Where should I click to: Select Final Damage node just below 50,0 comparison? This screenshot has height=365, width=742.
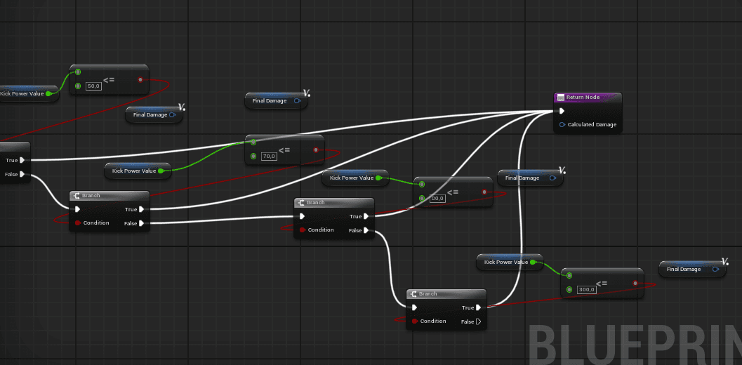[x=154, y=114]
